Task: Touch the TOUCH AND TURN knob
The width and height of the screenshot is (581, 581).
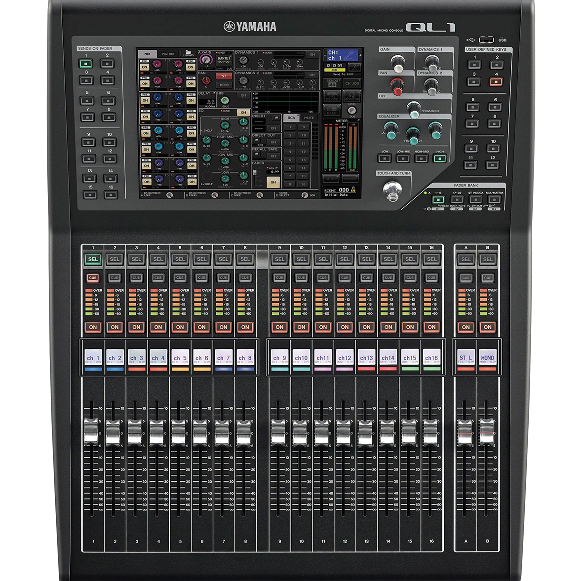Action: tap(391, 191)
